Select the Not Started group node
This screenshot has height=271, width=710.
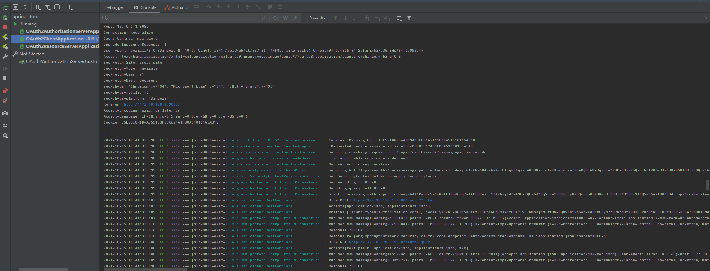[x=32, y=54]
